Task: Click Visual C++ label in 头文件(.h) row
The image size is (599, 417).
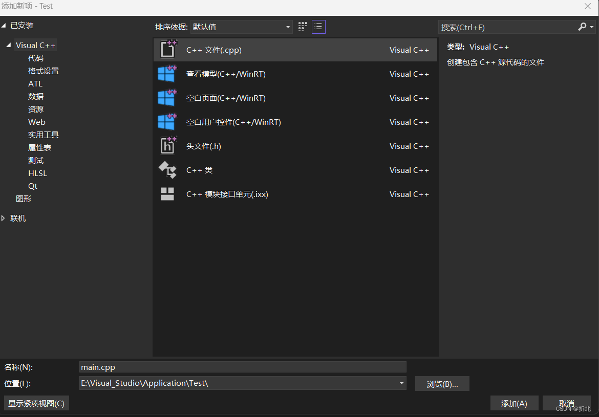Action: [x=409, y=146]
